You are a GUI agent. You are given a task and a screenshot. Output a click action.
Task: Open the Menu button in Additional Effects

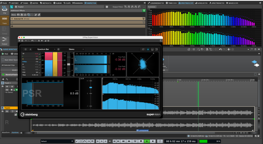click(x=14, y=15)
